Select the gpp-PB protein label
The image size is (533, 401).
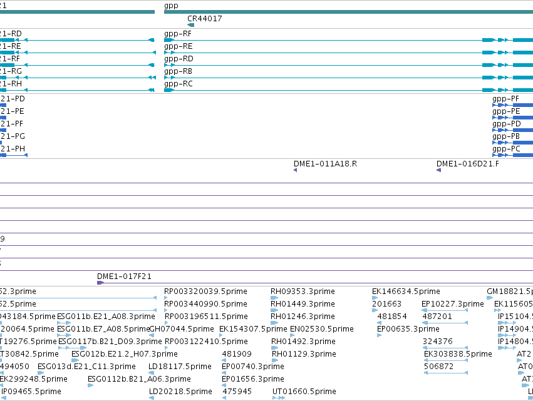pos(506,136)
